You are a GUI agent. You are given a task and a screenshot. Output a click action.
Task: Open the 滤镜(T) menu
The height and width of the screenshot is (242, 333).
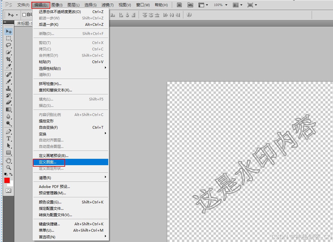[107, 5]
